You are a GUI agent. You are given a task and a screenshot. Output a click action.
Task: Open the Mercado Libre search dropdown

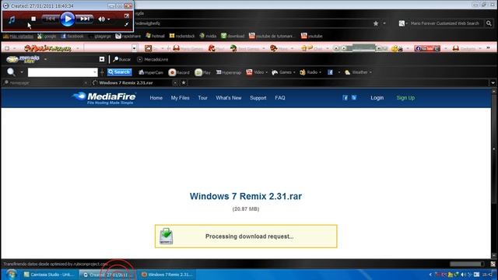(x=102, y=59)
